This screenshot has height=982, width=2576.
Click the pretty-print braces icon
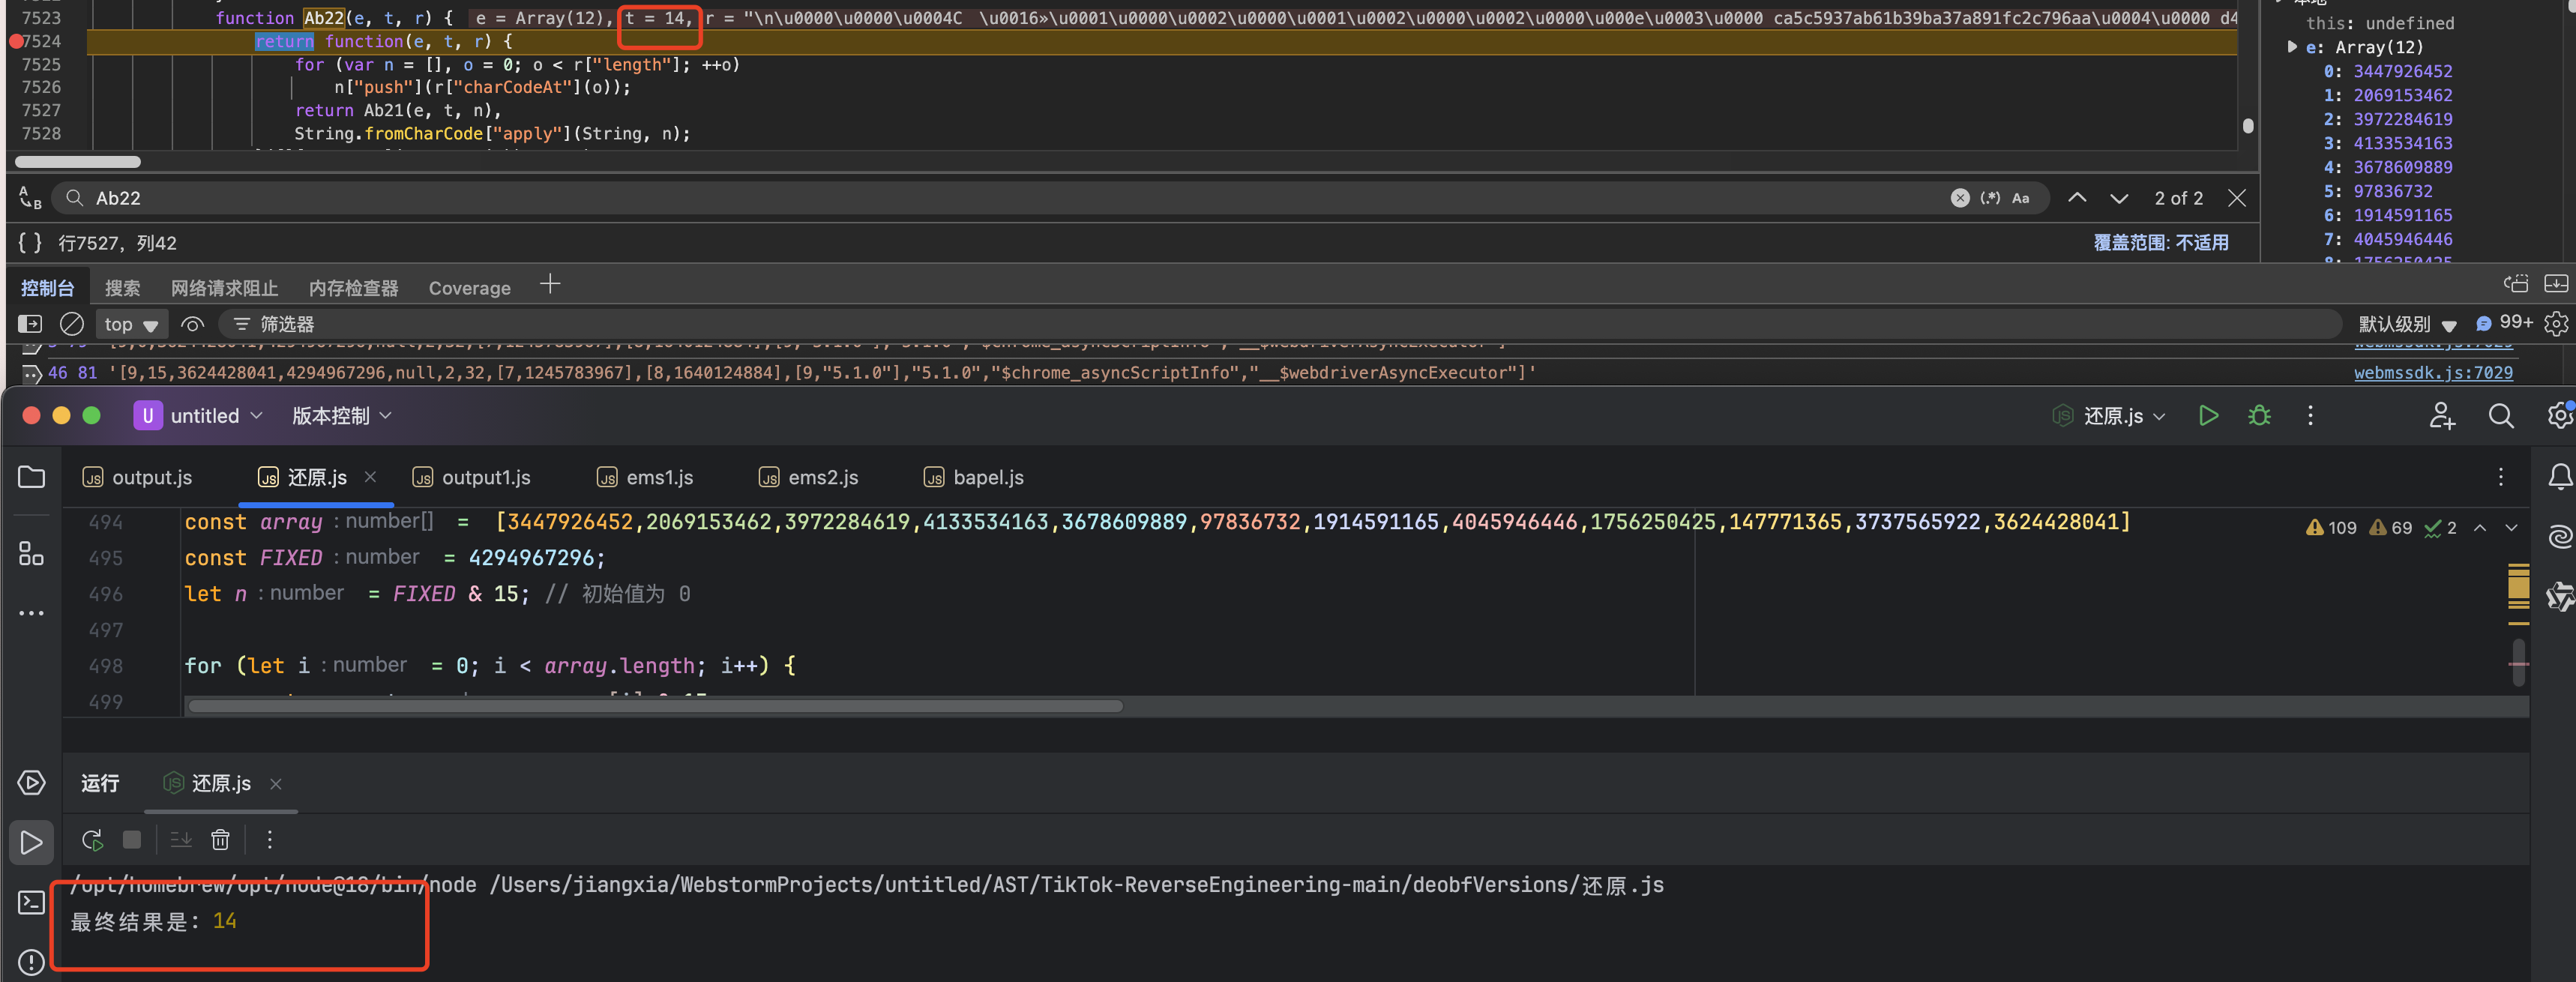click(x=30, y=243)
